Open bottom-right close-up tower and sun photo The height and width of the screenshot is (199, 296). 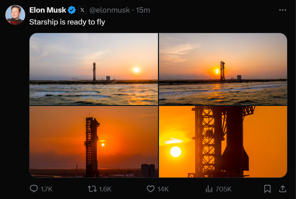point(223,142)
